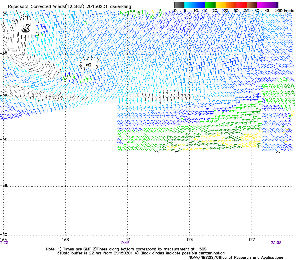The width and height of the screenshot is (296, 260).
Task: Click the '174' longitude axis label
Action: pos(189,240)
